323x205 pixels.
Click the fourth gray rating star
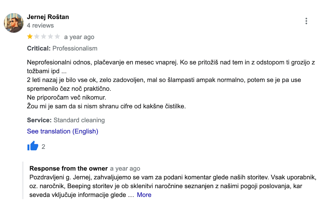click(50, 37)
